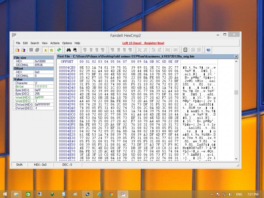The width and height of the screenshot is (264, 198).
Task: Open the Help menu
Action: coord(77,43)
